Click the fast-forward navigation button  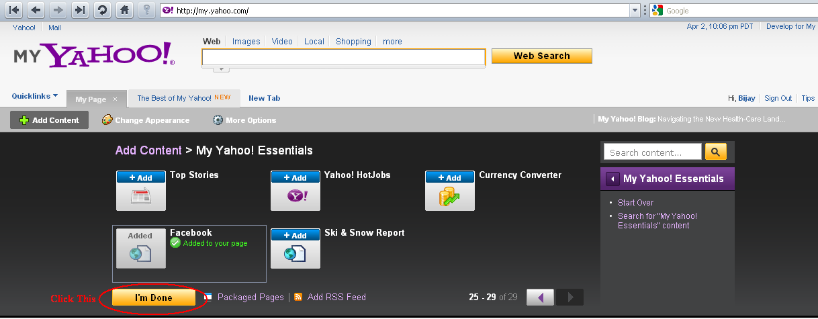point(79,10)
